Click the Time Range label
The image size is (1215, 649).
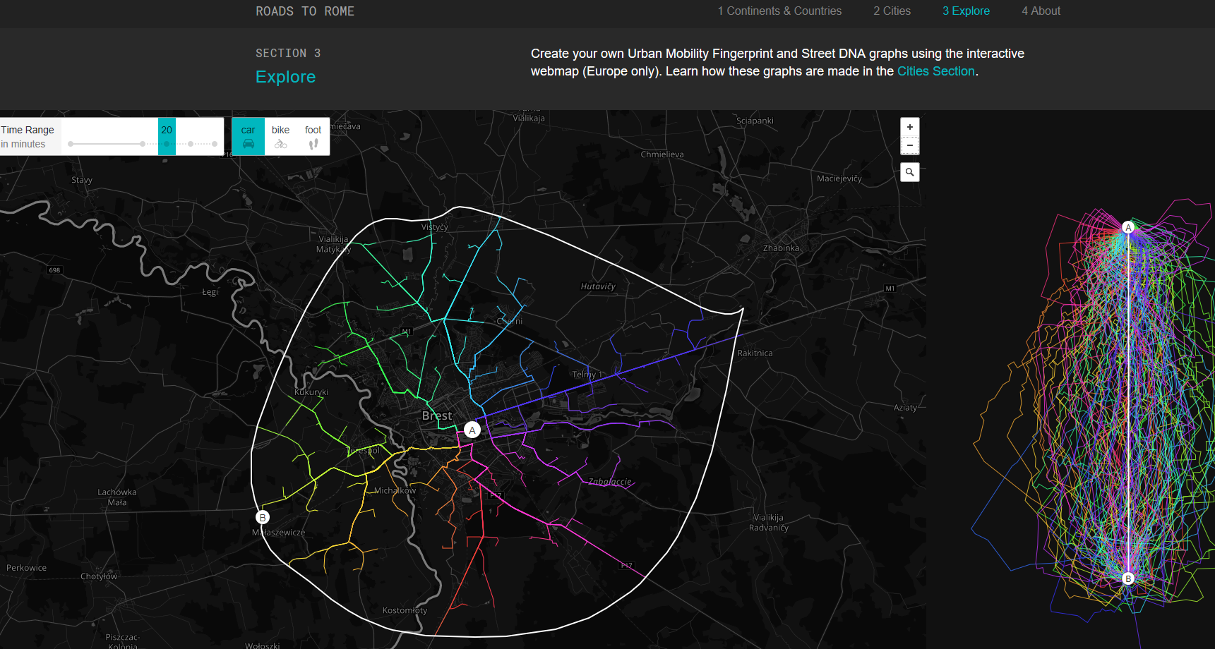click(28, 130)
